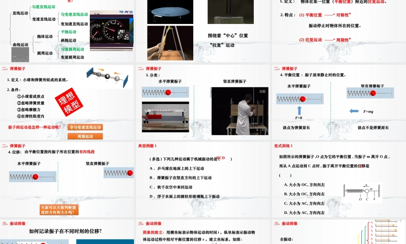
Task: Select condition ①小球看成质点
Action: tap(30, 96)
